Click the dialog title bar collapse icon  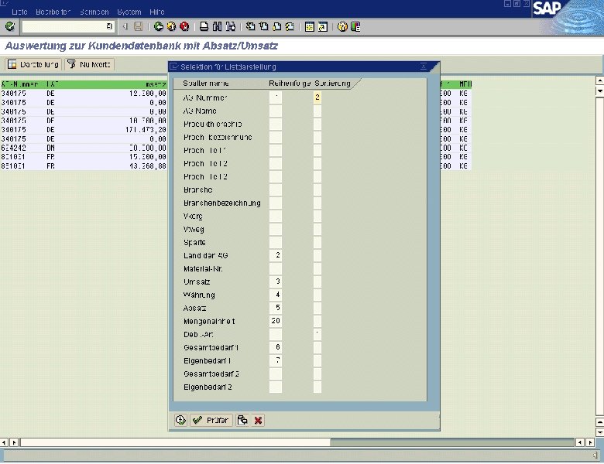(424, 67)
